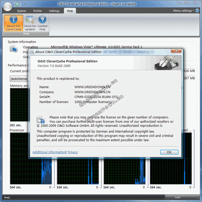Launch Context Help
This screenshot has width=202, height=202.
tap(42, 23)
